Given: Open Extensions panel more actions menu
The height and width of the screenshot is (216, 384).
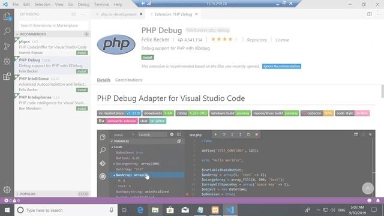Looking at the screenshot, I should 83,14.
